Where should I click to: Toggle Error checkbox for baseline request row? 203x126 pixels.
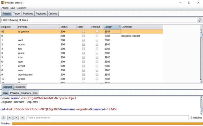point(83,36)
